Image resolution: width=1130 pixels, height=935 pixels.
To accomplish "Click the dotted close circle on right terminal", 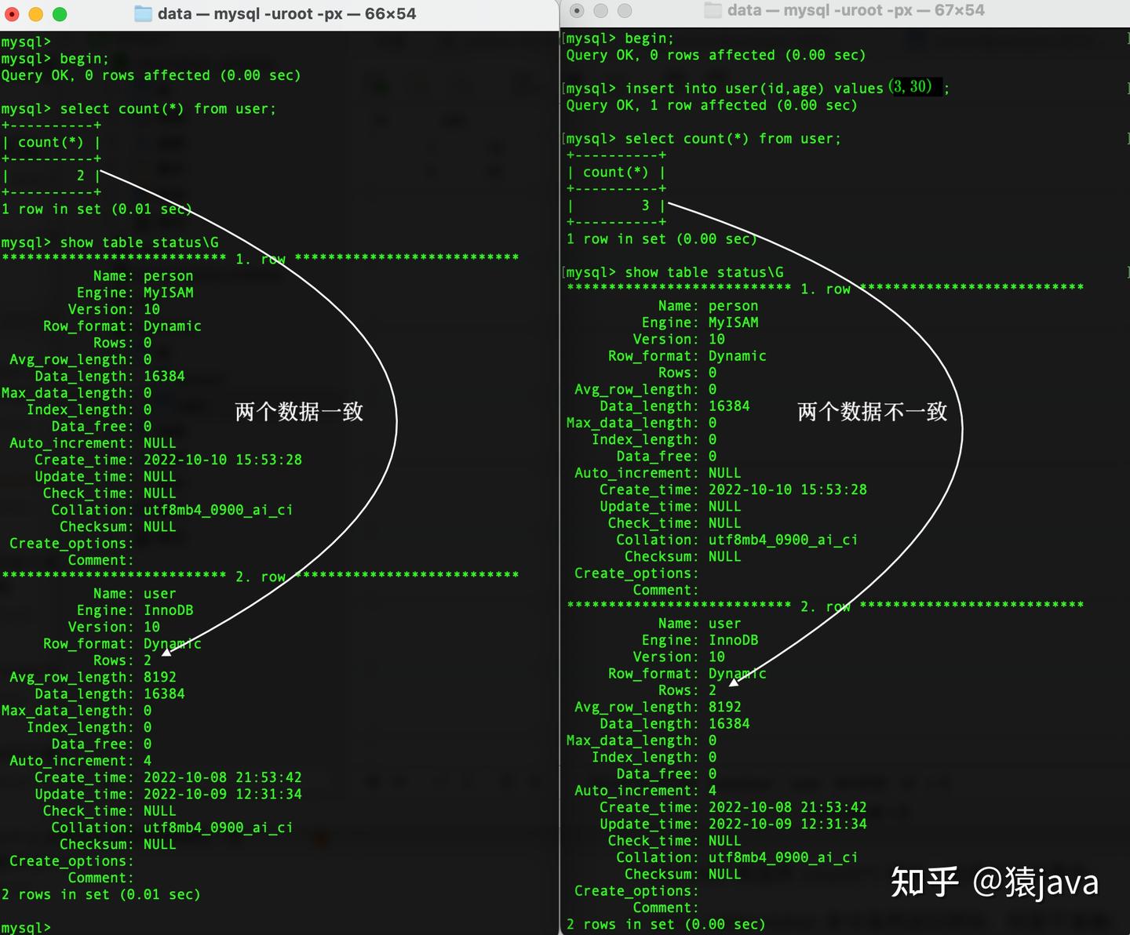I will click(x=577, y=10).
